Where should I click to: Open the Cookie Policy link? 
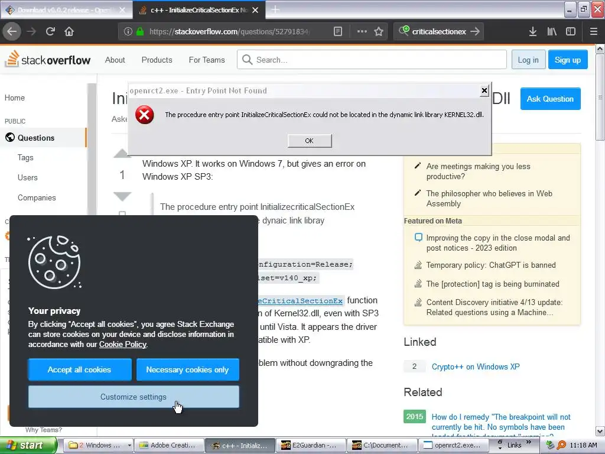pyautogui.click(x=123, y=345)
